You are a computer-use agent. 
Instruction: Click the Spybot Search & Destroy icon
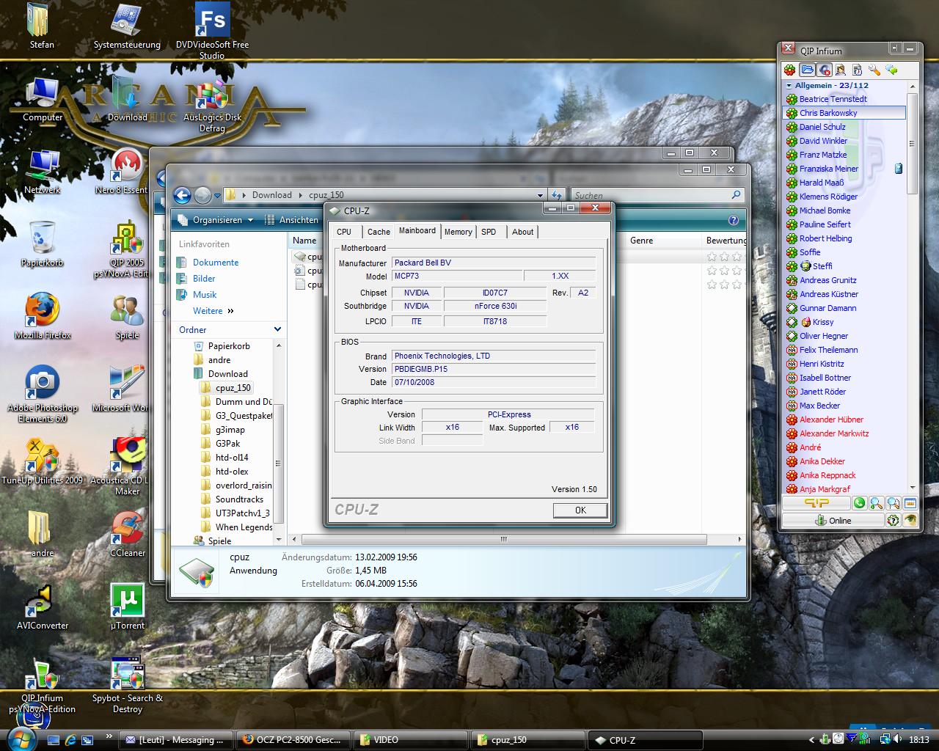point(128,685)
